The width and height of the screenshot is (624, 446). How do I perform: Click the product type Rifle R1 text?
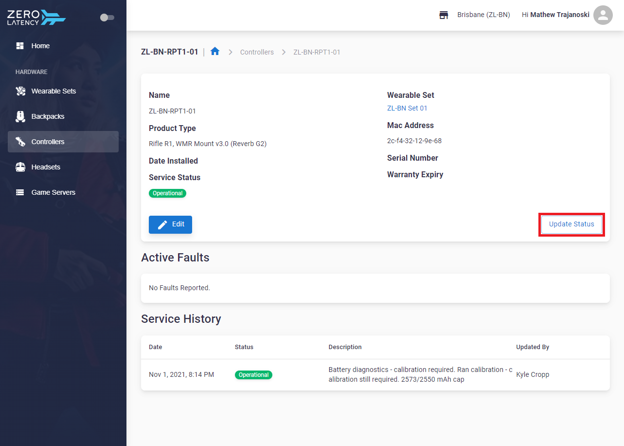click(x=208, y=144)
